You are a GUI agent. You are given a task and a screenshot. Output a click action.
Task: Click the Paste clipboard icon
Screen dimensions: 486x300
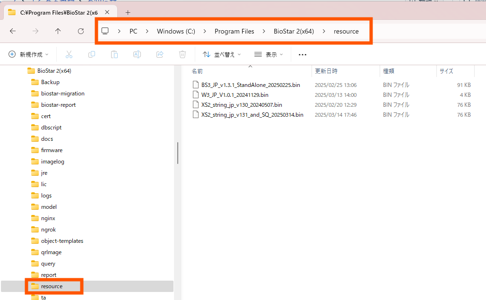(x=114, y=54)
